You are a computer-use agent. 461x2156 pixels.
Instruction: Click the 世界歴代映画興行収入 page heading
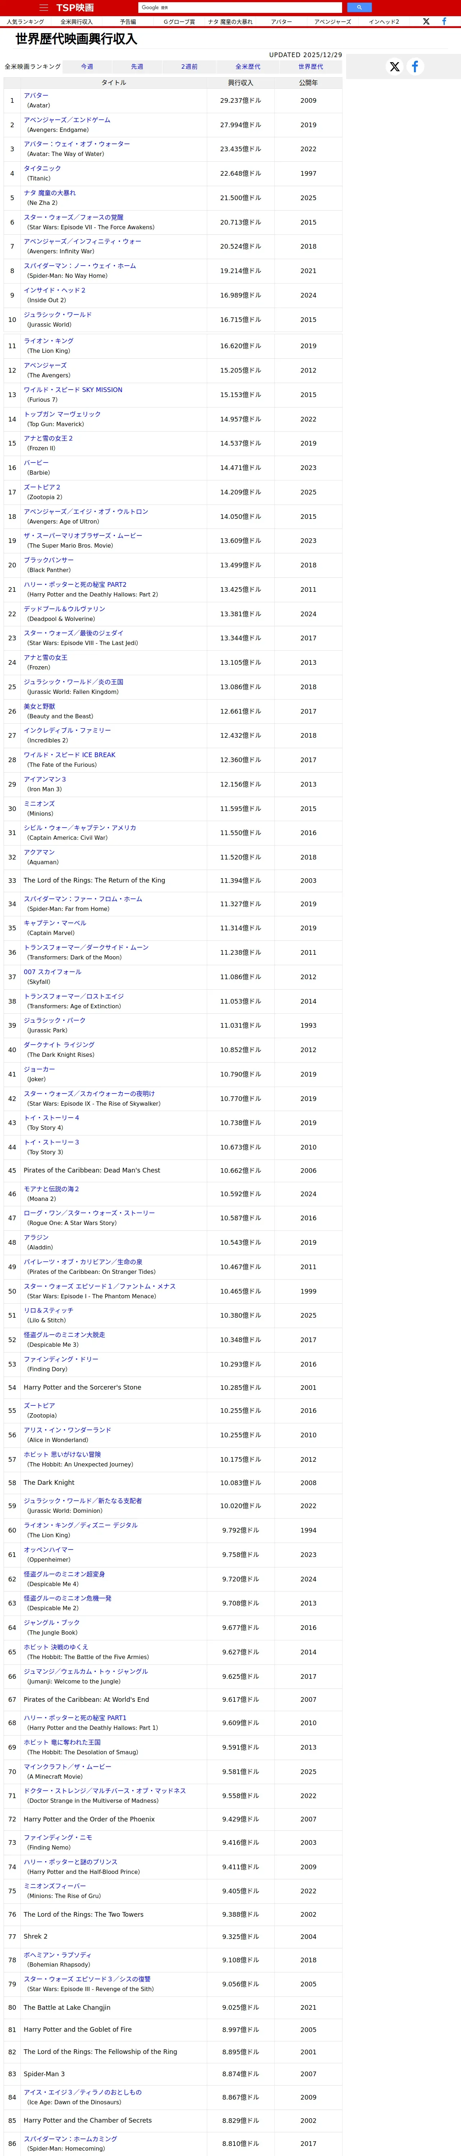pos(76,39)
